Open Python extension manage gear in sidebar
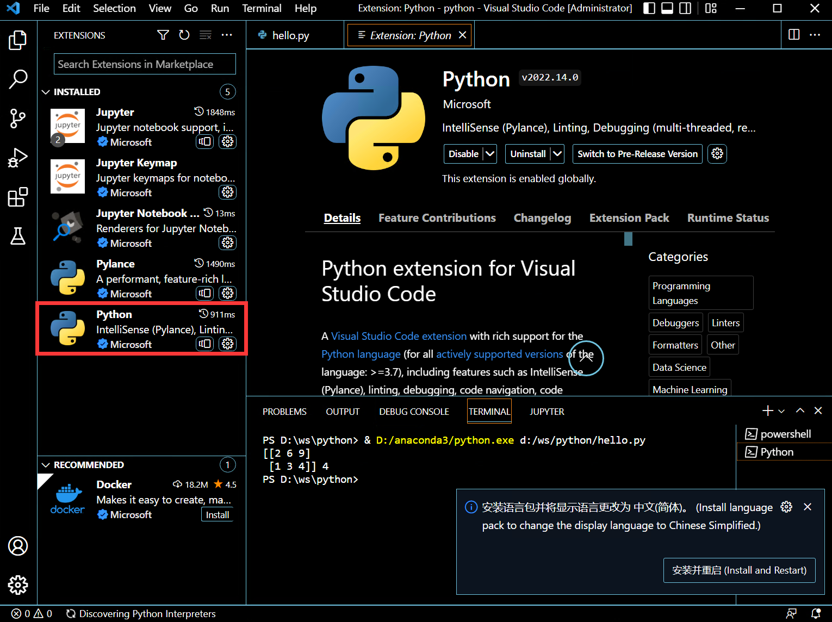The height and width of the screenshot is (622, 832). coord(228,344)
